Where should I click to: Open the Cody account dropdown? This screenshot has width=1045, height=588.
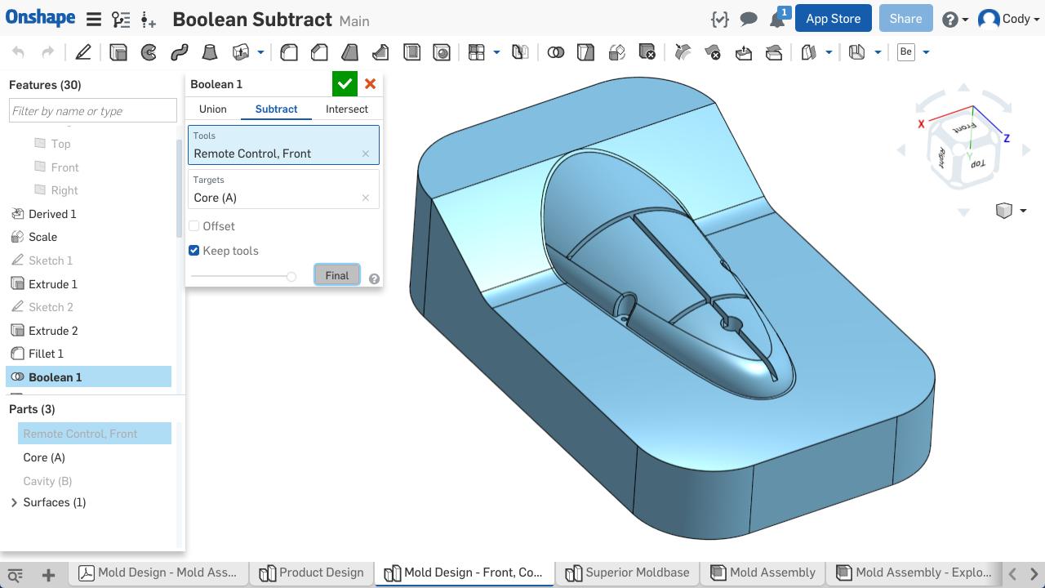(x=1007, y=19)
